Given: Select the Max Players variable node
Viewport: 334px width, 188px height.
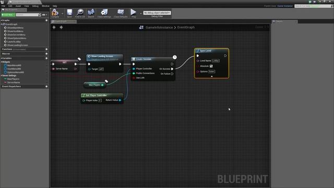Looking at the screenshot, I should pos(94,85).
